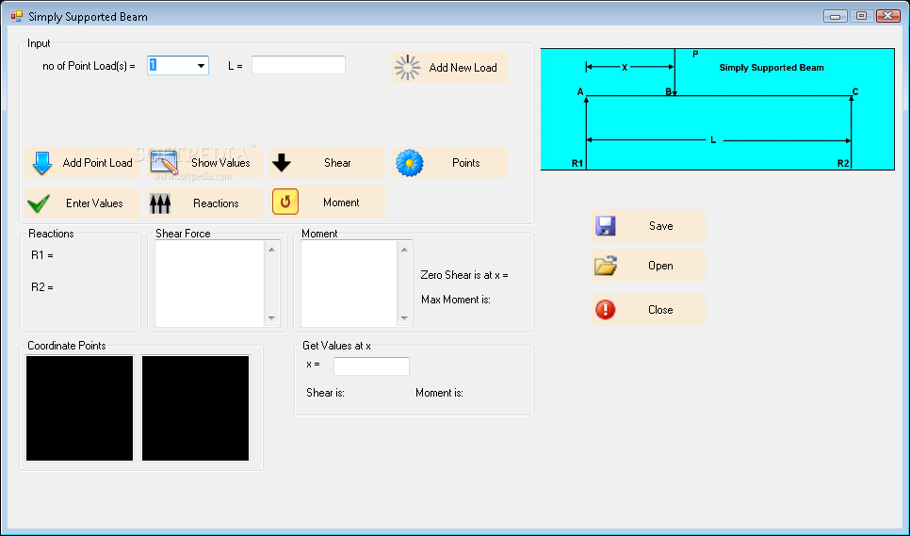Click the blue flower Points icon
The width and height of the screenshot is (910, 536).
tap(410, 163)
